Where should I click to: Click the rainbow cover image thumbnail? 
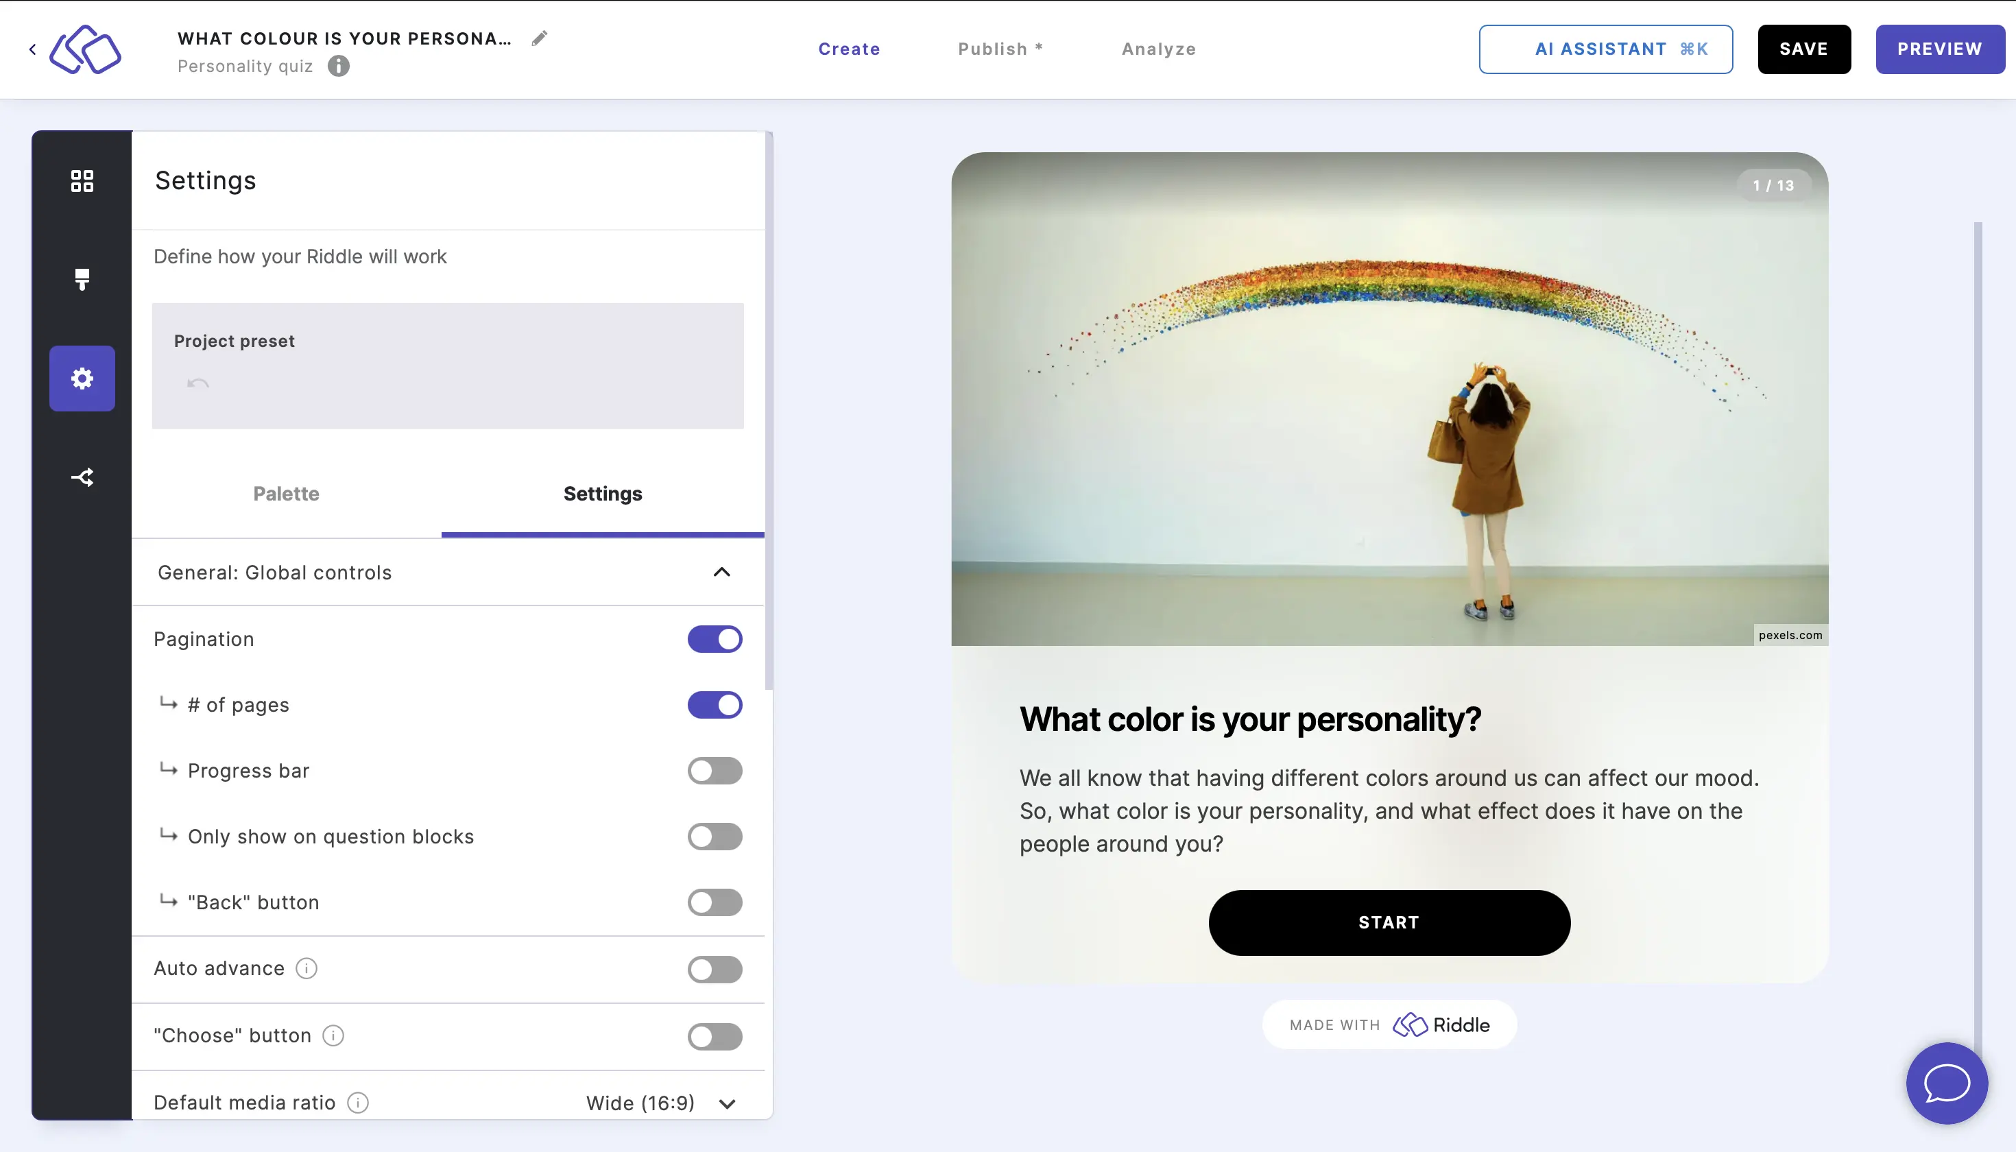1389,399
